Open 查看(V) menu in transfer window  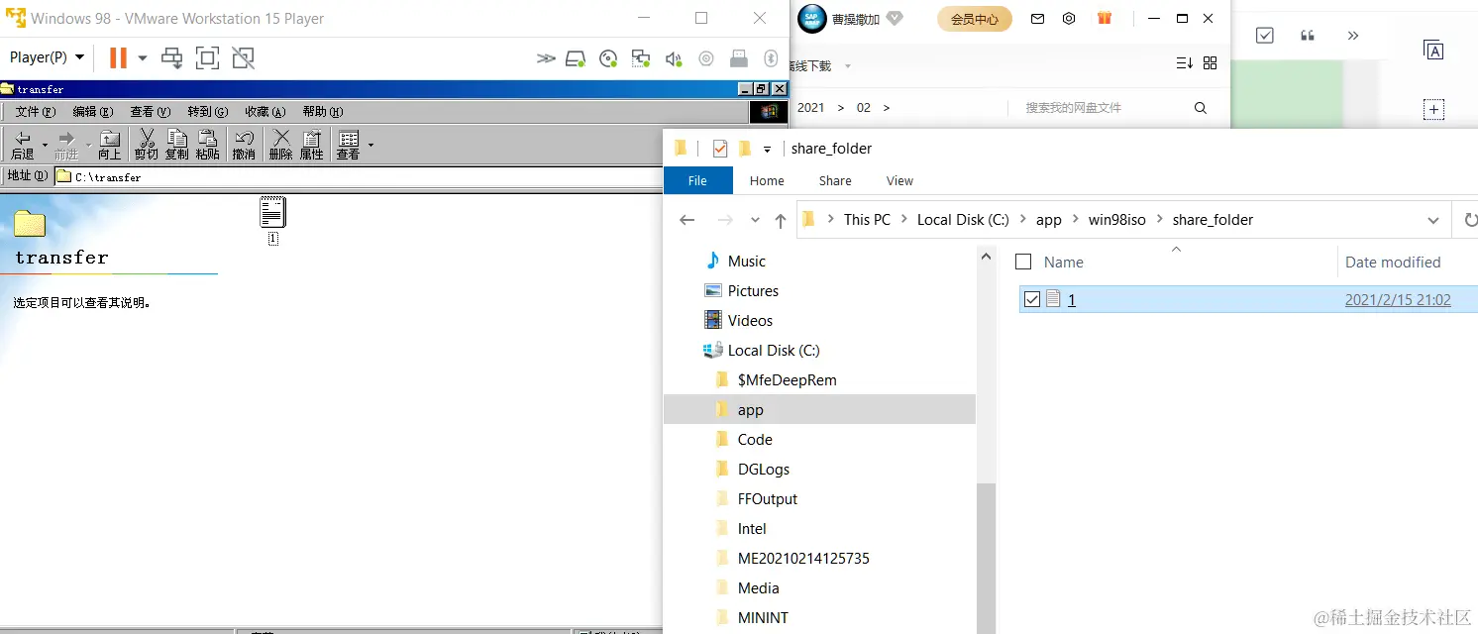coord(150,112)
